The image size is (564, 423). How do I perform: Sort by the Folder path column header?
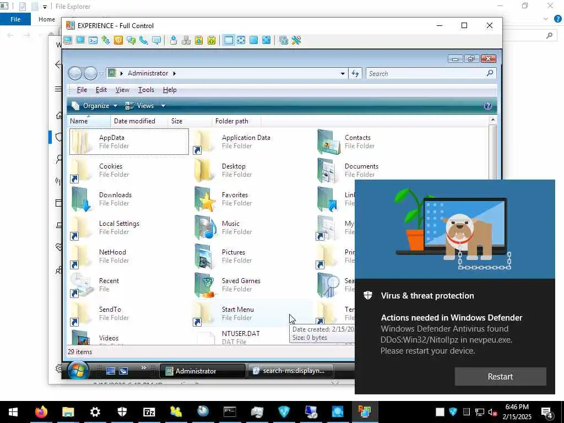pos(236,121)
